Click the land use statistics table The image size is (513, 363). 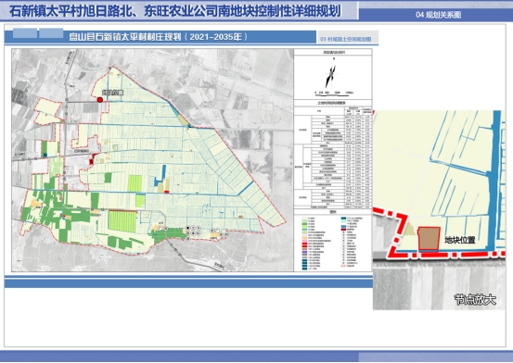[x=333, y=155]
